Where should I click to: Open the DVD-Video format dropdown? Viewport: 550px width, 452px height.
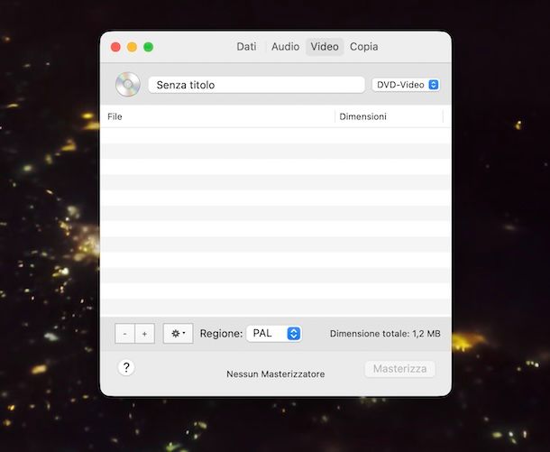406,85
